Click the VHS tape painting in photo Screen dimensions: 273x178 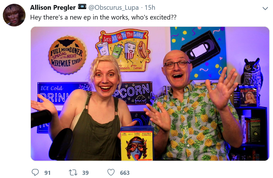click(198, 53)
